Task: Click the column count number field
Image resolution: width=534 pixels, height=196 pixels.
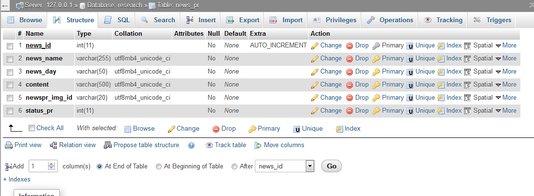Action: [x=39, y=166]
